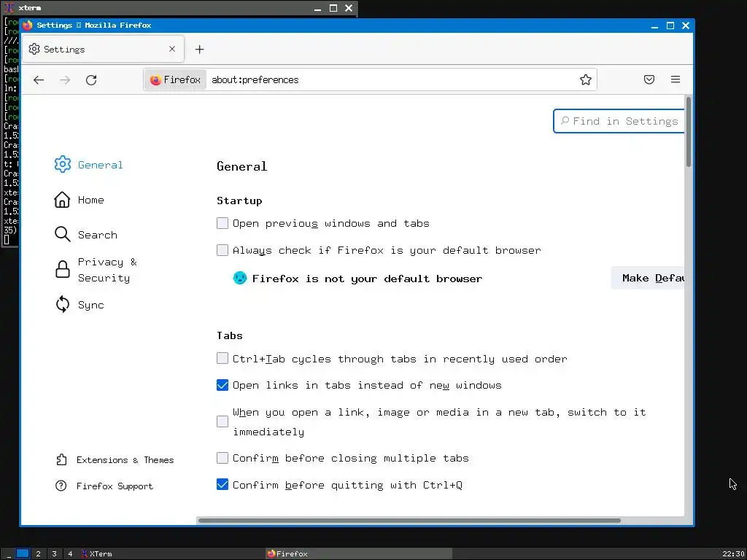Click the horizontal scrollbar at the bottom
The width and height of the screenshot is (747, 560).
point(409,521)
